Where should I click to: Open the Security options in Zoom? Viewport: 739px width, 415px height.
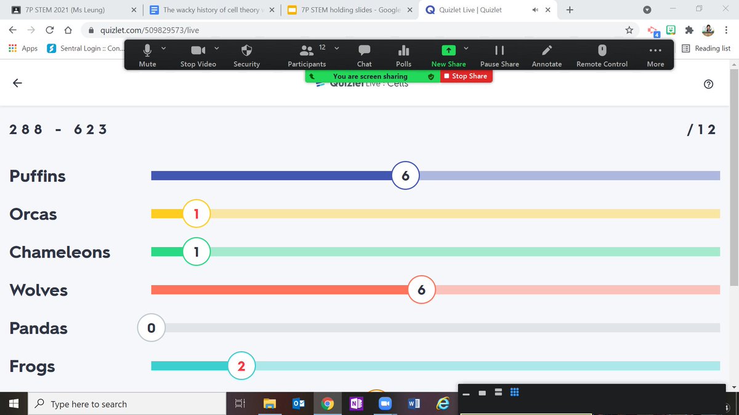pyautogui.click(x=246, y=55)
